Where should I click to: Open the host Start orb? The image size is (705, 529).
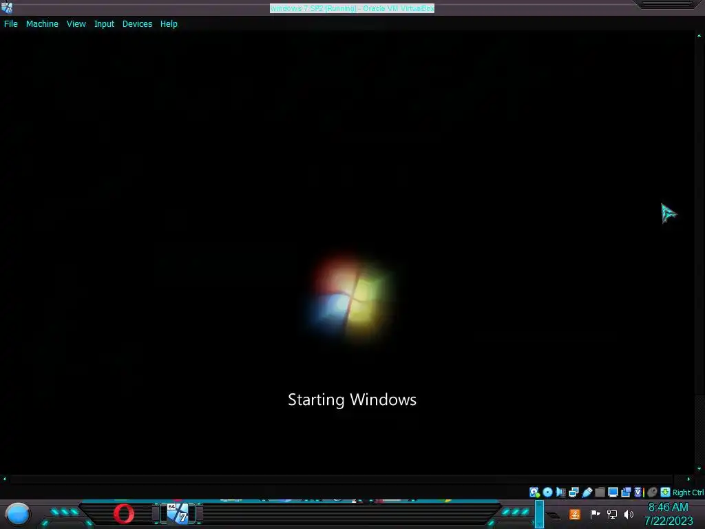[18, 514]
